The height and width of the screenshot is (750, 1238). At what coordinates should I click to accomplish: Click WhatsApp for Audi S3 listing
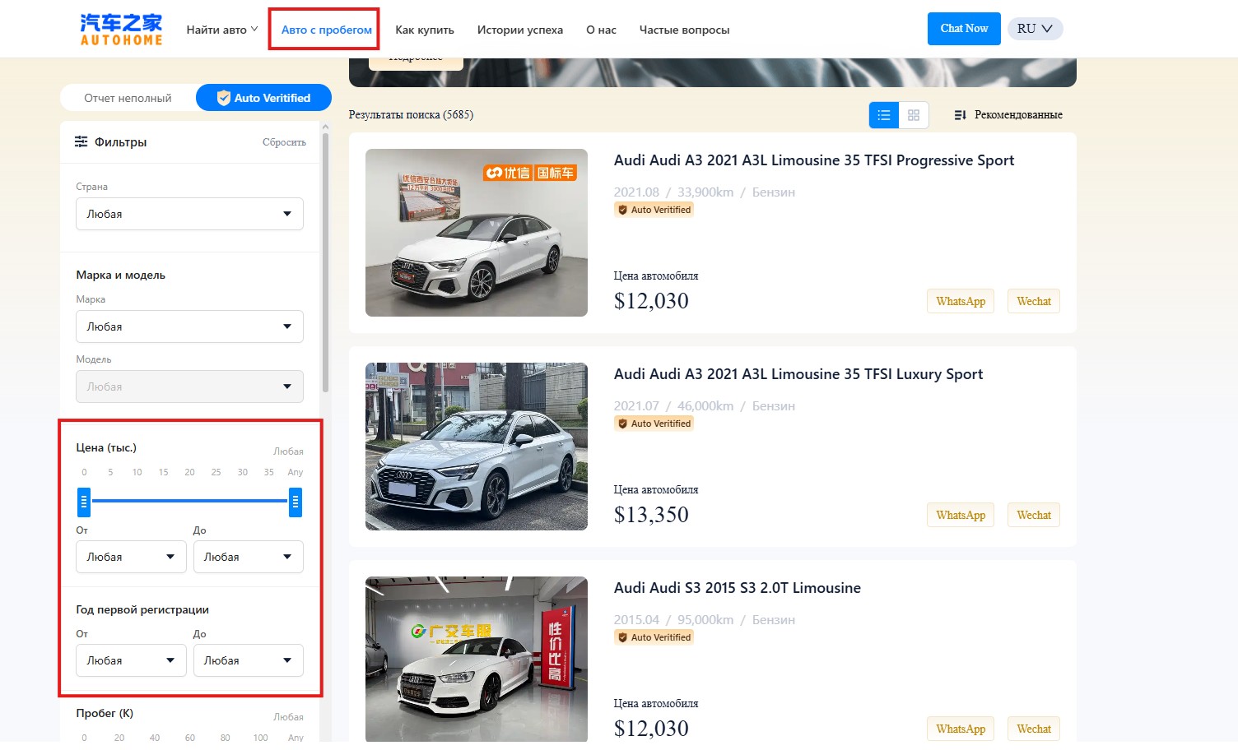pyautogui.click(x=961, y=729)
